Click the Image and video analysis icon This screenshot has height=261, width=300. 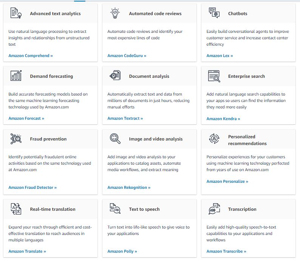point(115,139)
